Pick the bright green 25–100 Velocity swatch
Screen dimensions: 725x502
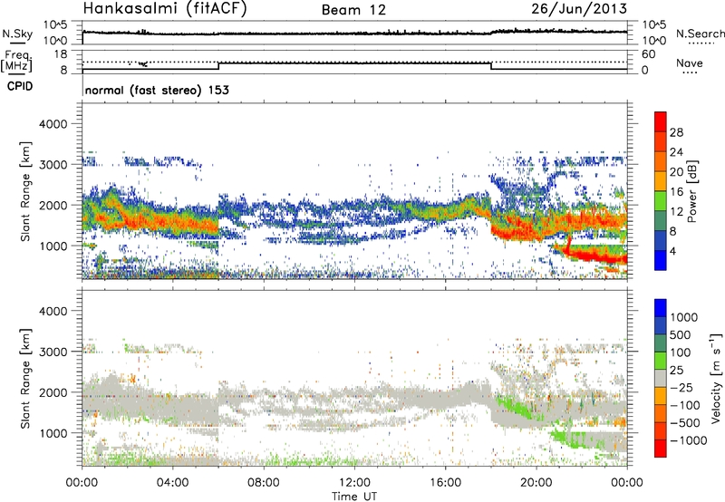[661, 361]
